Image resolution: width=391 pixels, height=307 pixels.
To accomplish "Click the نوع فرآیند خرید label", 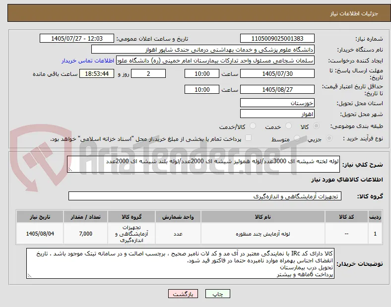I will 363,138.
